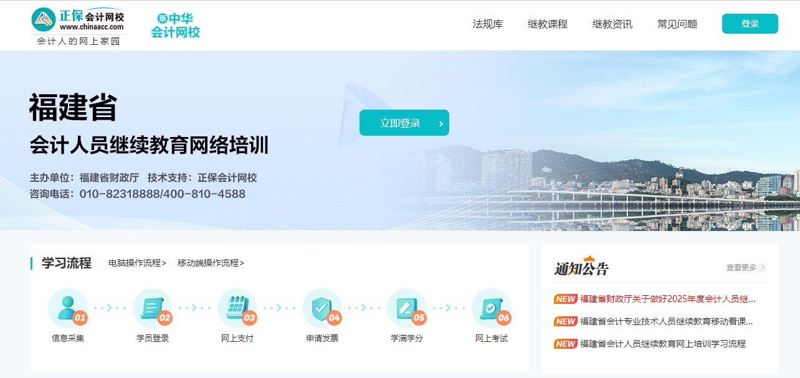The width and height of the screenshot is (800, 378).
Task: Open notice 福建省会计专业技术人员继续教育移动看课
Action: [x=667, y=321]
